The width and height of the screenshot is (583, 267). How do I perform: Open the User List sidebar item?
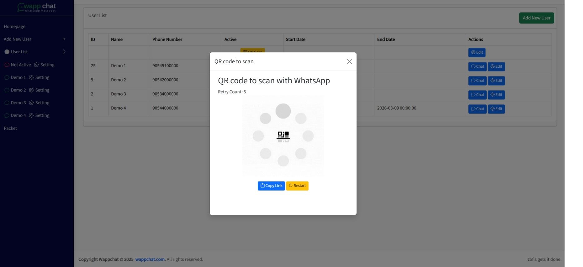[x=19, y=52]
